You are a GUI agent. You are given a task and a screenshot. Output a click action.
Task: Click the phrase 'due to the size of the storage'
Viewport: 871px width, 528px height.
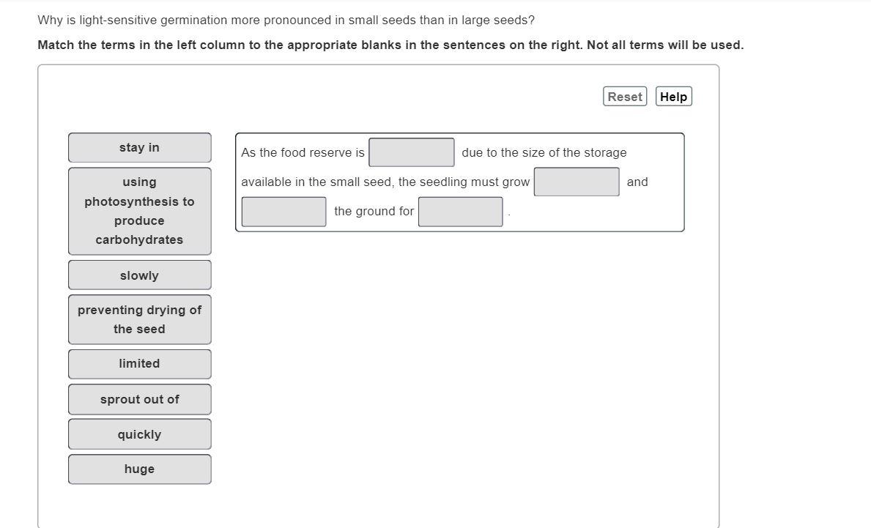(544, 152)
